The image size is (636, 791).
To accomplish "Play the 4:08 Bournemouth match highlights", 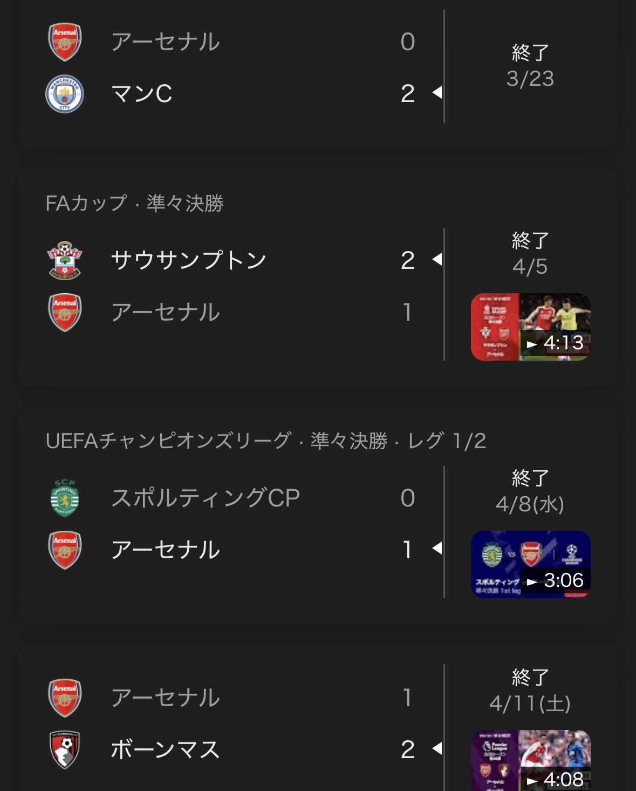I will tap(530, 760).
